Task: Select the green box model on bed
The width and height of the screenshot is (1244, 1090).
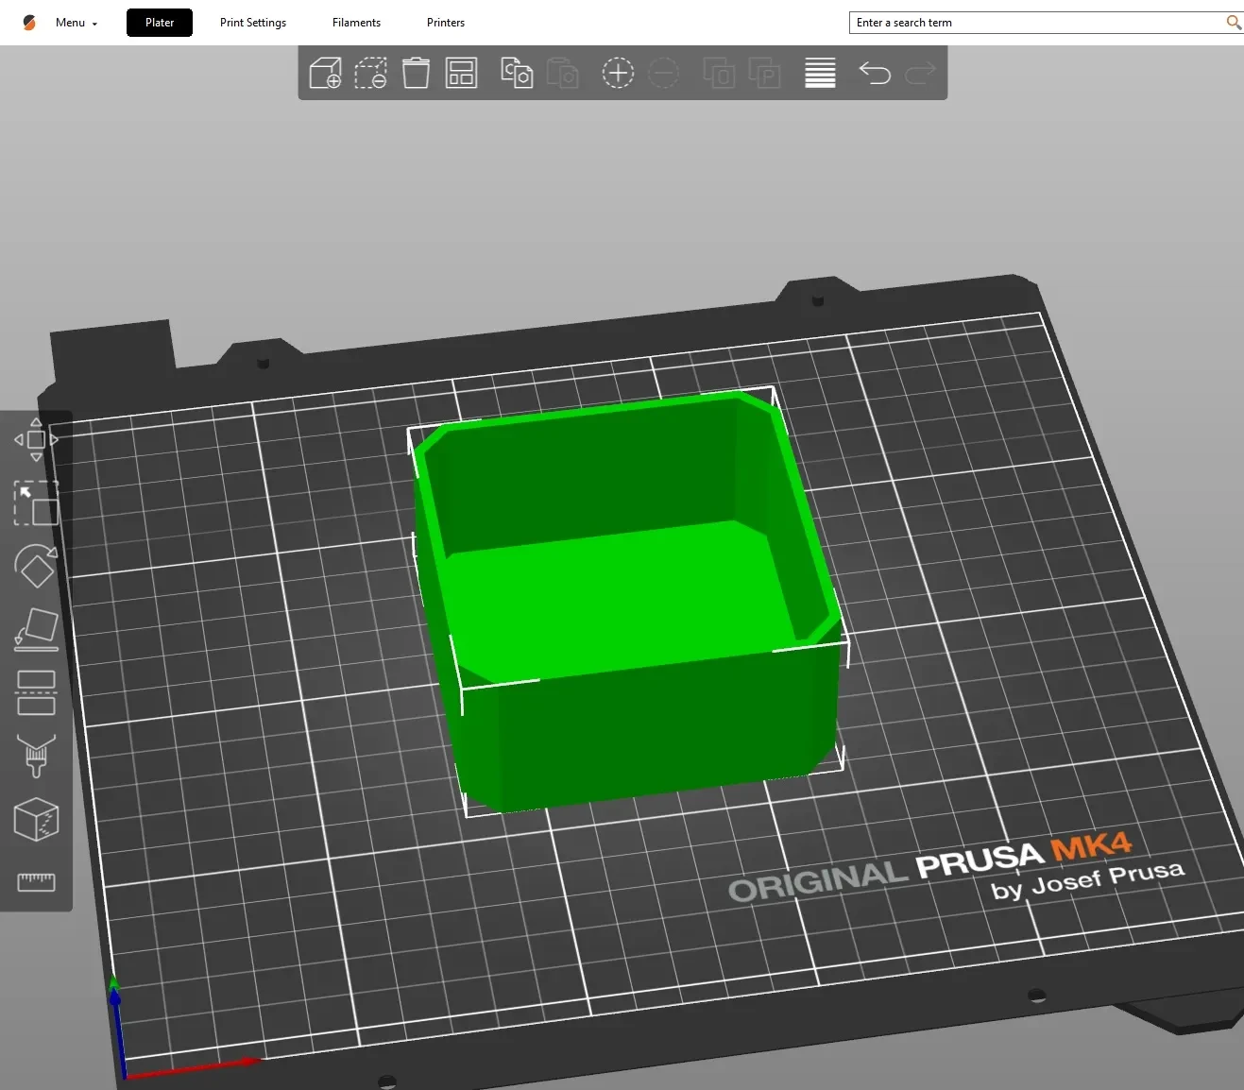Action: 625,605
